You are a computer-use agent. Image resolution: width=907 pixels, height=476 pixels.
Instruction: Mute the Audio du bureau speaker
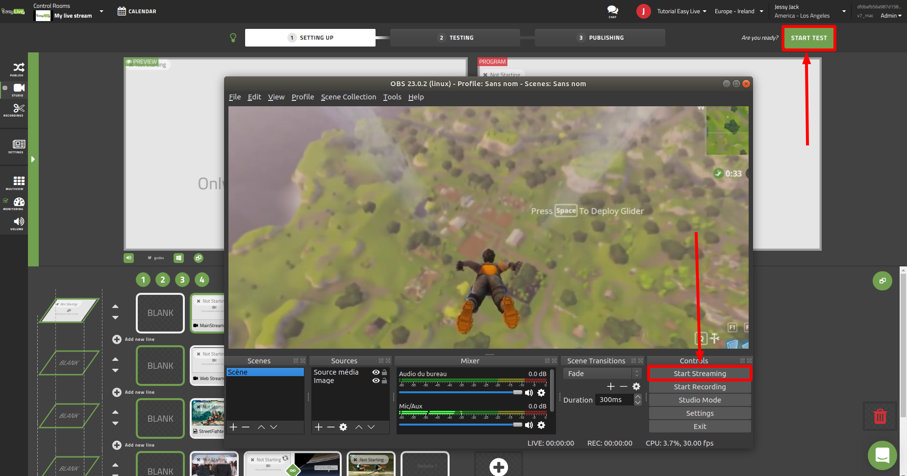tap(529, 393)
